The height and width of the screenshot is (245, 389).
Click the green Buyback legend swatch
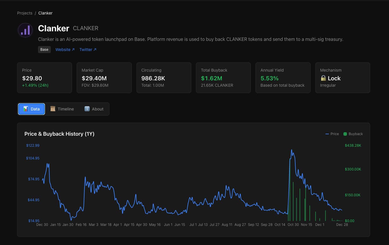[345, 134]
